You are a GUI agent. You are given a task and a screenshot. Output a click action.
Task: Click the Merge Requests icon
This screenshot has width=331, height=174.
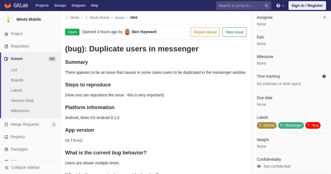coord(6,125)
